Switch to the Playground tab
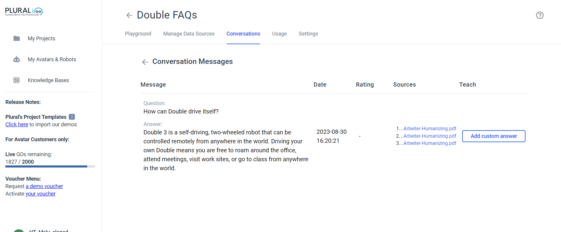This screenshot has width=561, height=232. click(138, 34)
